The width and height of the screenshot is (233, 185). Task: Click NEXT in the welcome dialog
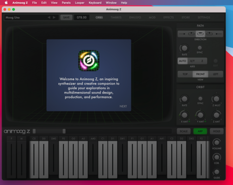[x=123, y=106]
